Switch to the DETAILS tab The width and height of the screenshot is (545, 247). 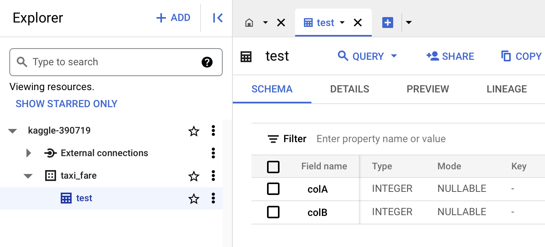click(350, 89)
